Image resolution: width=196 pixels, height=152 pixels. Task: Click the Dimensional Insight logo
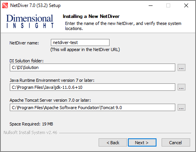point(30,21)
